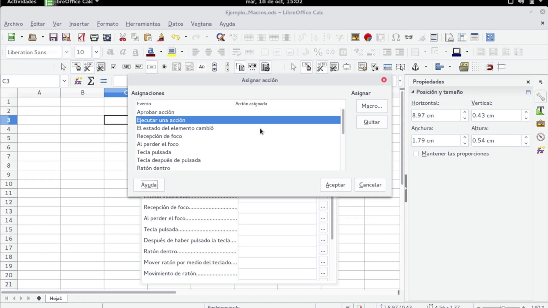Select the Text Box form control
Image resolution: width=548 pixels, height=308 pixels.
(x=126, y=67)
